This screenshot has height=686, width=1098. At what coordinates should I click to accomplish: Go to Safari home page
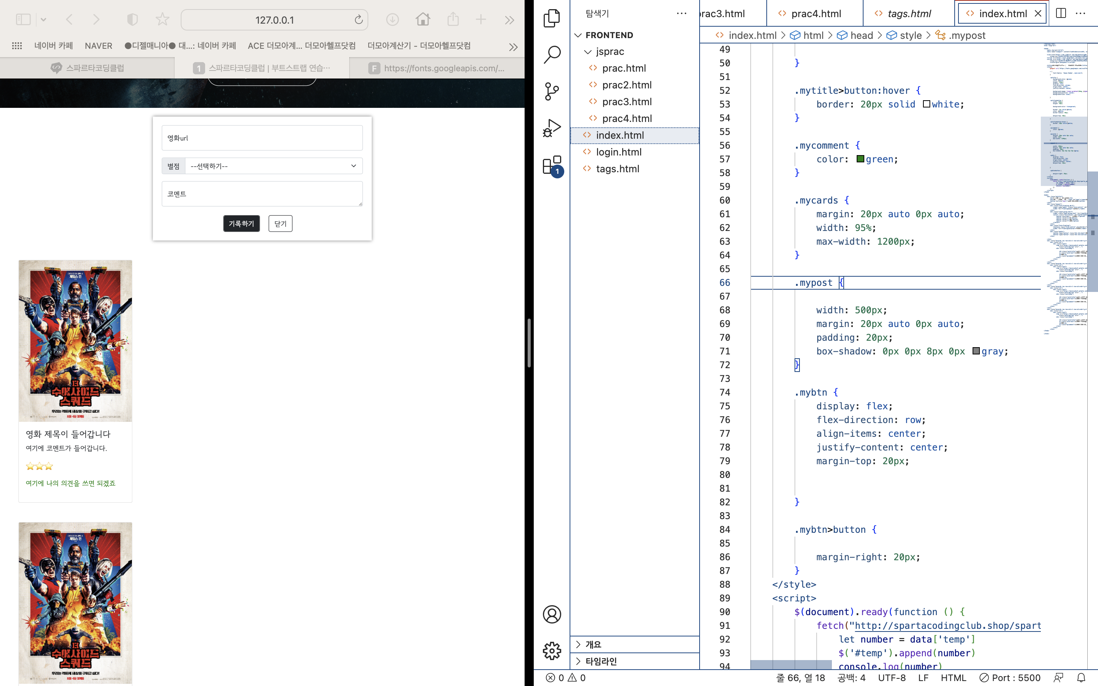423,19
